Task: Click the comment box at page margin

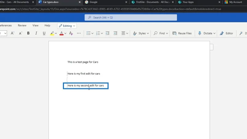Action: (211, 47)
